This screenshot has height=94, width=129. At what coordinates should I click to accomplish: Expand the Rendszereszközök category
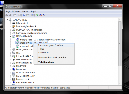[x=11, y=83]
